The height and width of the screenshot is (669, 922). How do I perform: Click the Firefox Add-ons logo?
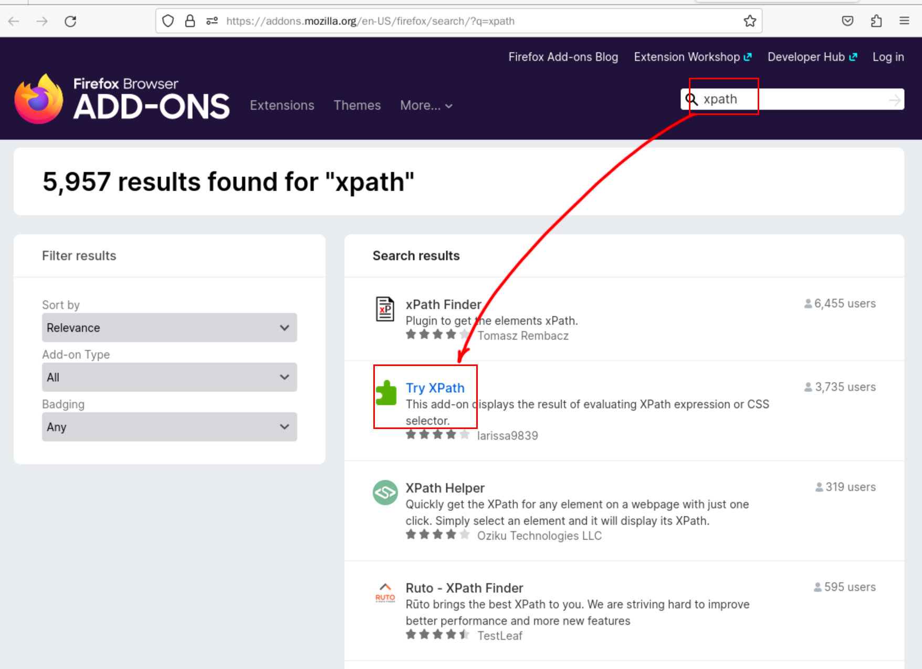coord(122,99)
